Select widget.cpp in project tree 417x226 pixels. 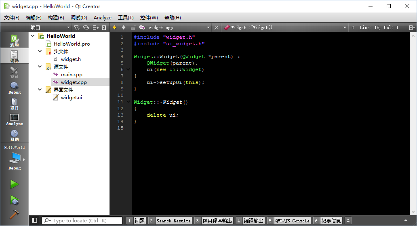(74, 82)
